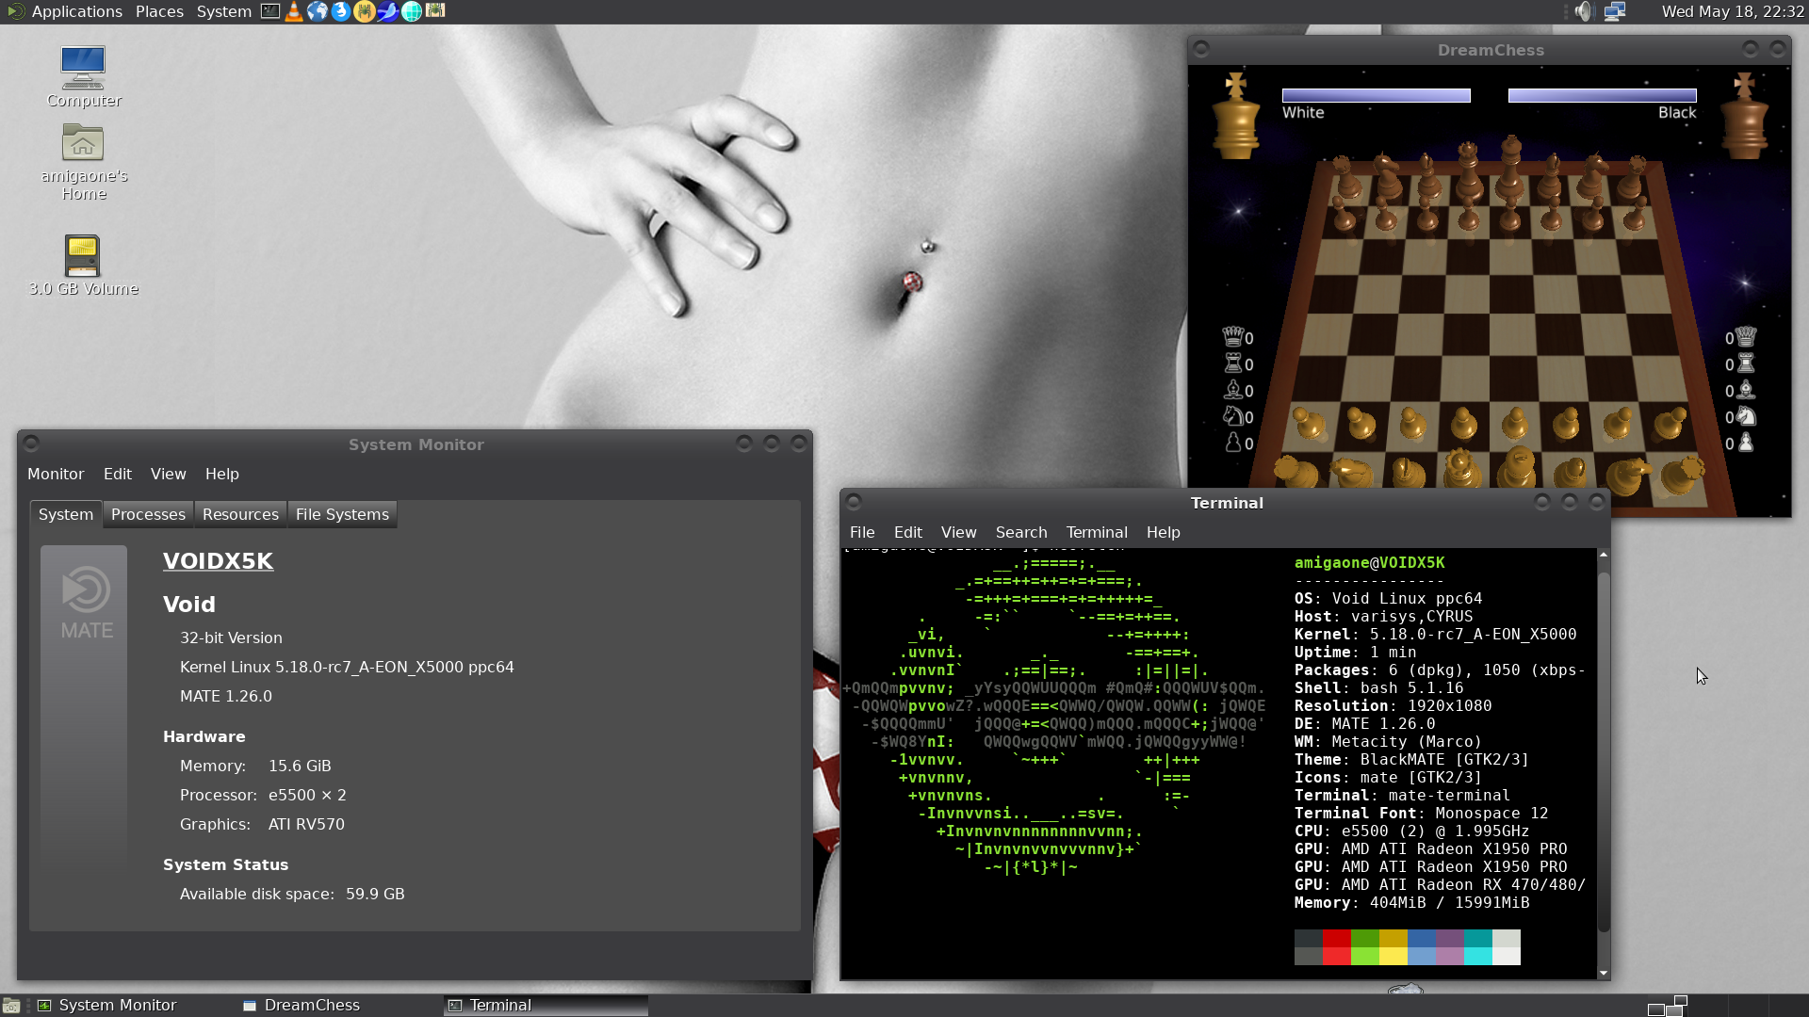Open Edit menu in System Monitor
This screenshot has width=1809, height=1017.
click(118, 474)
